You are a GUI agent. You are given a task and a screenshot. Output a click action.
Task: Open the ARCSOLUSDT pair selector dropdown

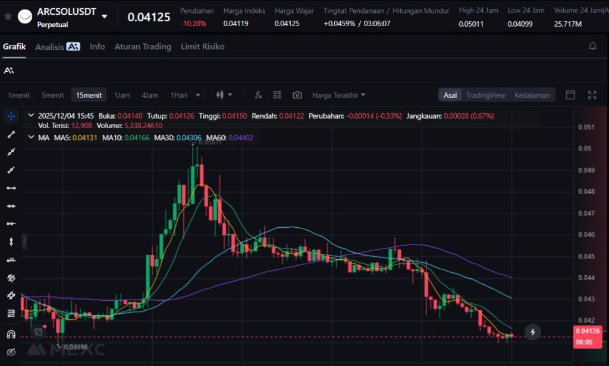[105, 16]
